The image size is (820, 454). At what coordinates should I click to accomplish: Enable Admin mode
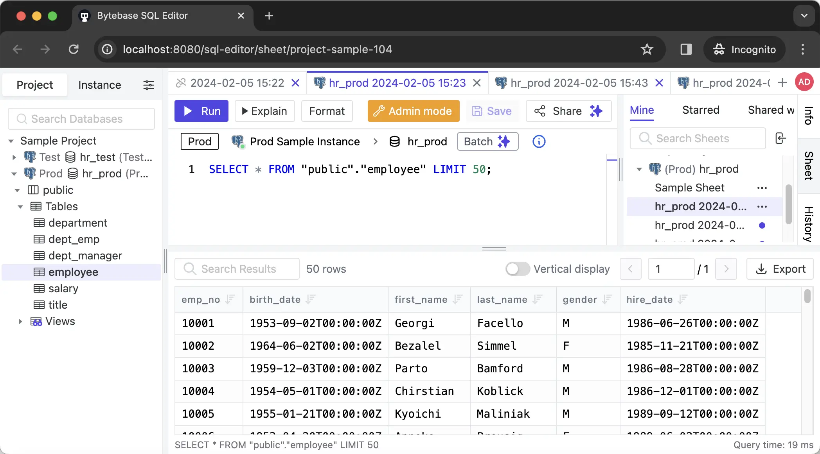tap(414, 111)
